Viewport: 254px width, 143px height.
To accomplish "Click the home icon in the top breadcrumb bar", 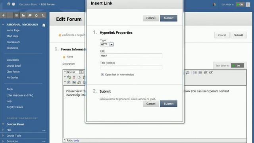I will [9, 4].
